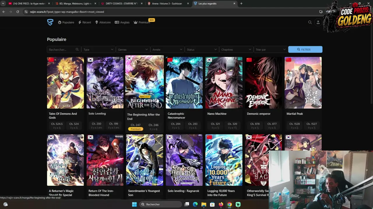Click the browser address bar URL

tap(67, 12)
